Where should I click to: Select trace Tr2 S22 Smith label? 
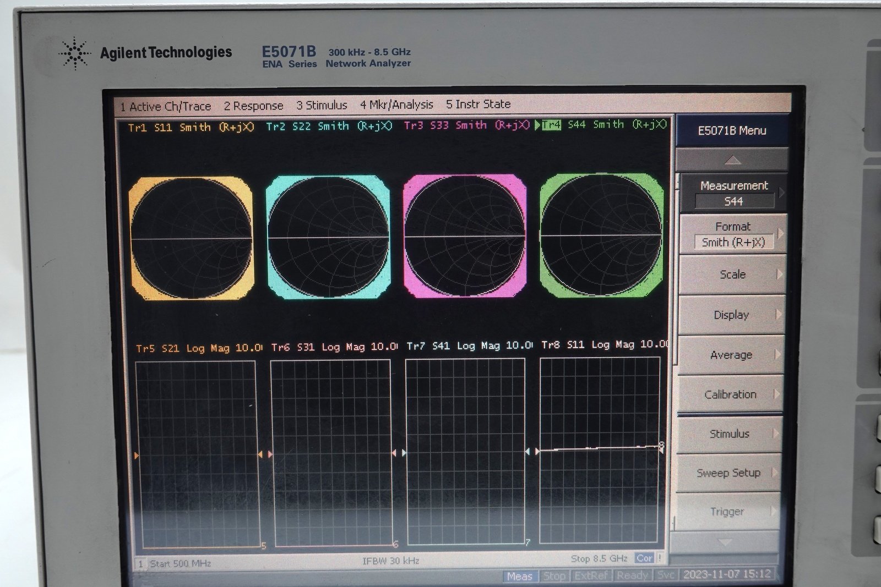point(329,126)
